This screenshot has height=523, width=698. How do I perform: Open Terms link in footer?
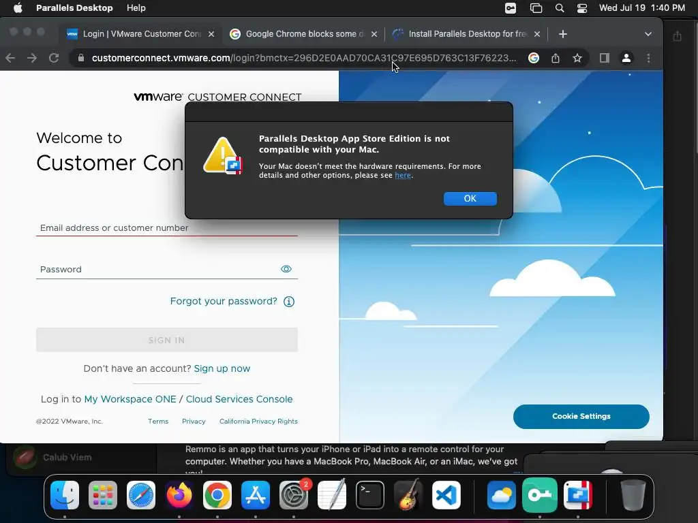158,421
